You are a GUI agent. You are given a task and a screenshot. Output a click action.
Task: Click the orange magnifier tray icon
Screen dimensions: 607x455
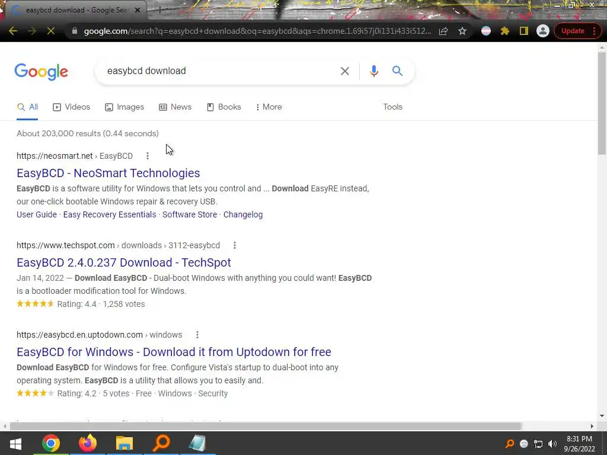510,444
